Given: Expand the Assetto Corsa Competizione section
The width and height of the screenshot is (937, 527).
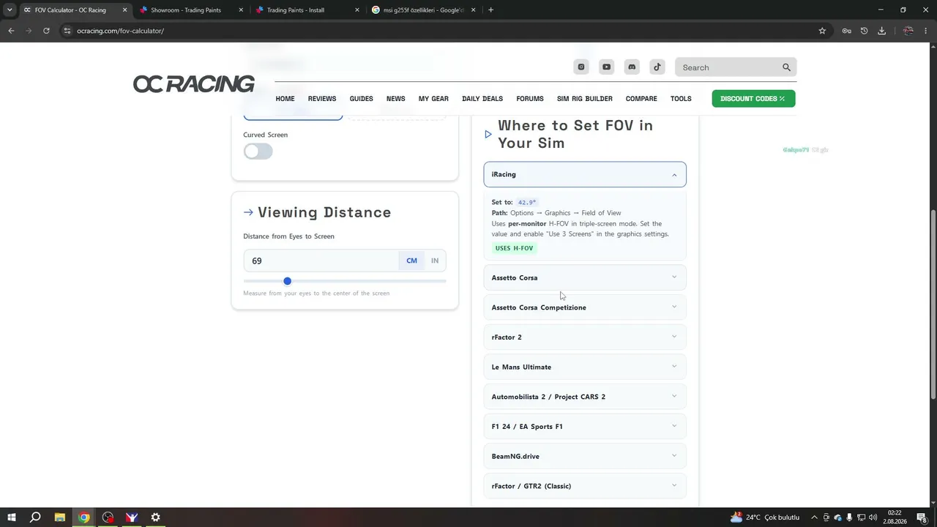Looking at the screenshot, I should [x=585, y=307].
